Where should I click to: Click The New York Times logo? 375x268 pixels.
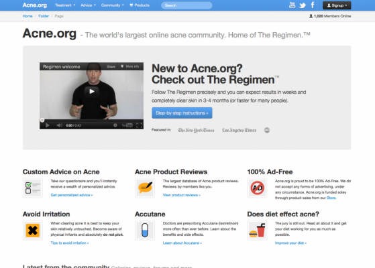(196, 130)
